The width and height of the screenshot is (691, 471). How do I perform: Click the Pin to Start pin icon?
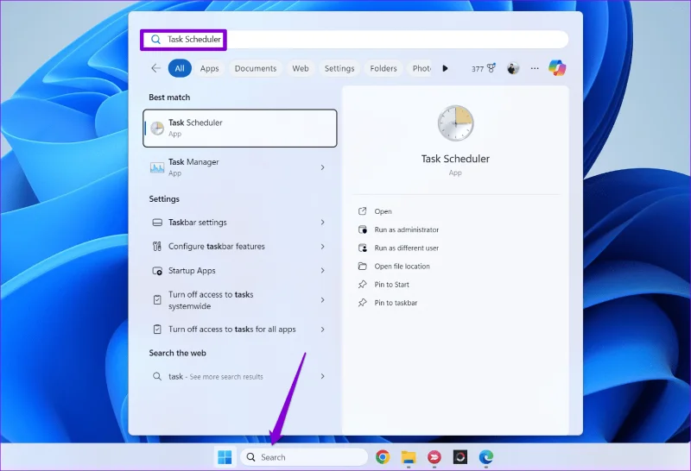pos(362,285)
